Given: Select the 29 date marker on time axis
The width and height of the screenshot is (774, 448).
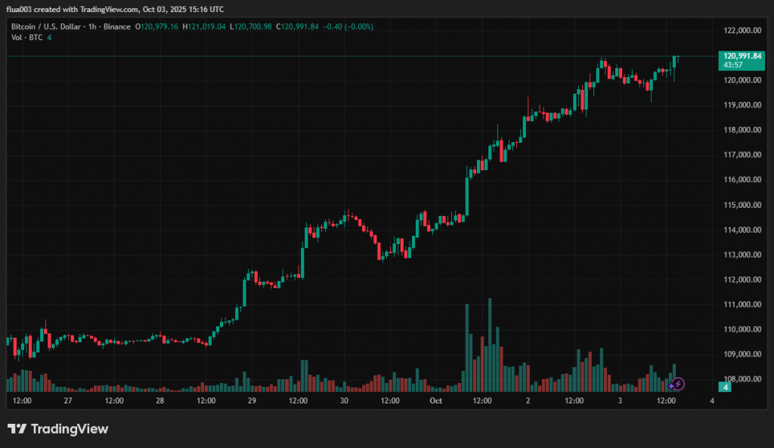Looking at the screenshot, I should click(252, 401).
